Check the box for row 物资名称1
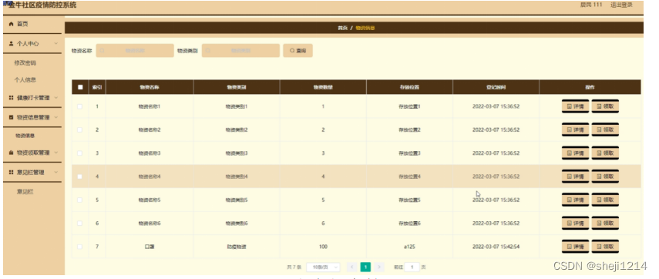Screen dimensions: 659x279 point(80,106)
